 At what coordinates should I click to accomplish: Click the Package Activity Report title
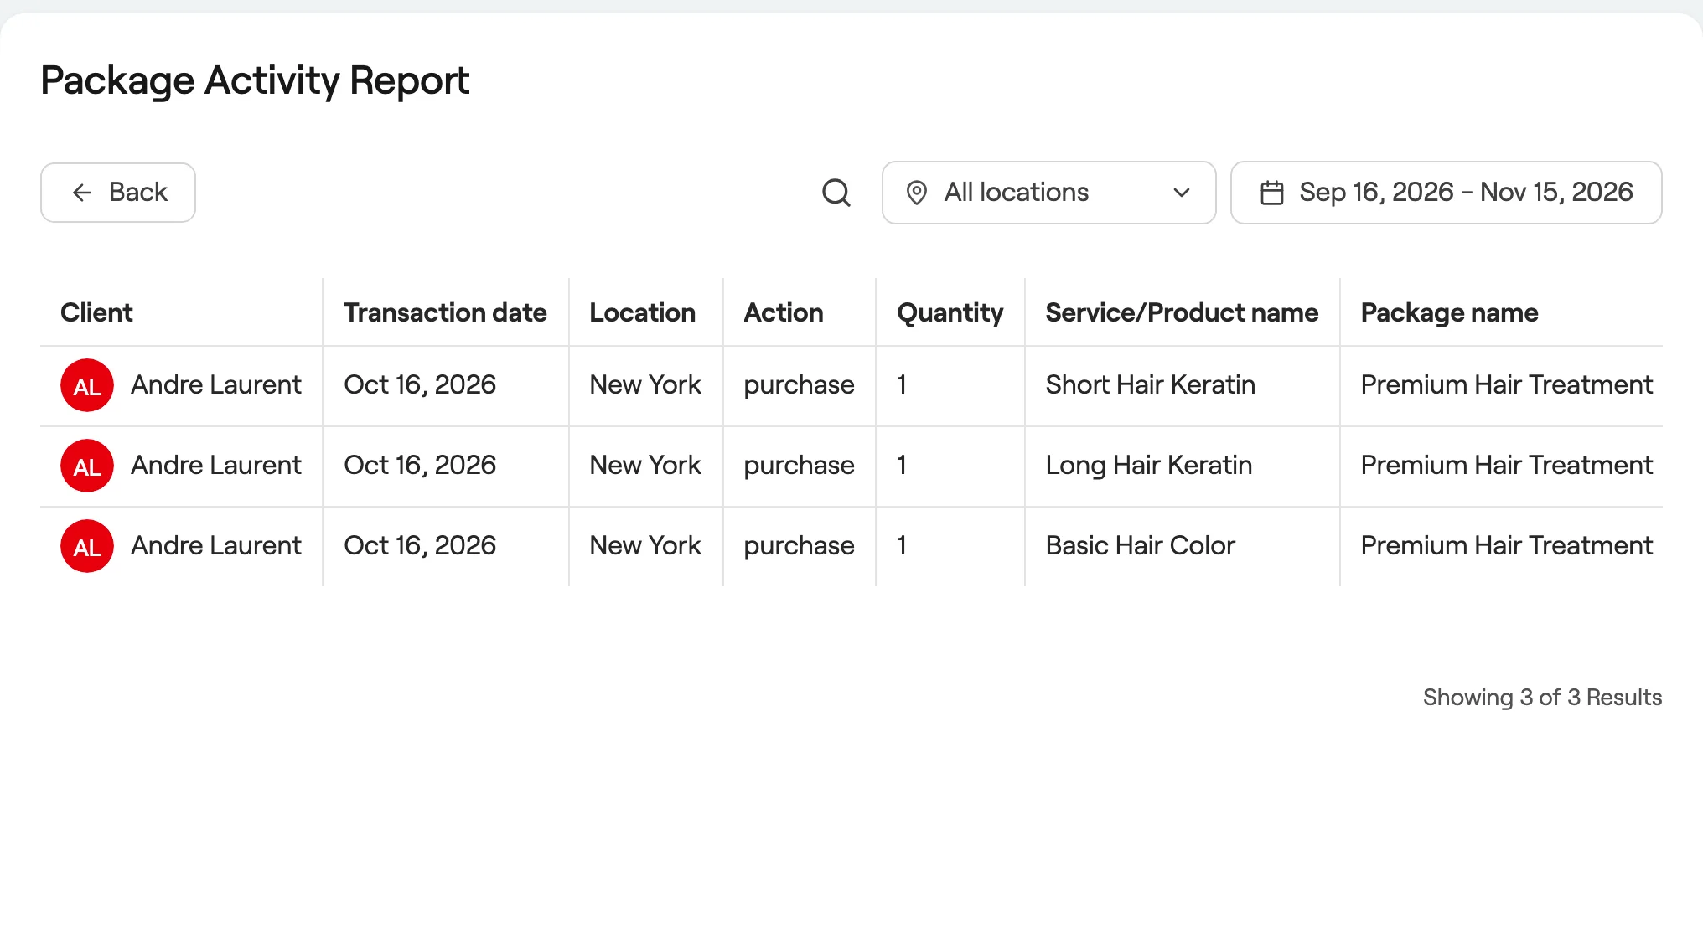click(x=255, y=81)
